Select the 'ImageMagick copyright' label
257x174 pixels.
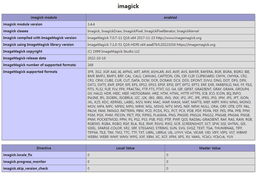(x=23, y=51)
